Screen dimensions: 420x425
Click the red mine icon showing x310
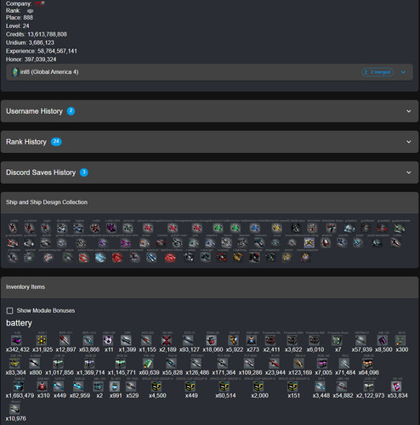43,386
